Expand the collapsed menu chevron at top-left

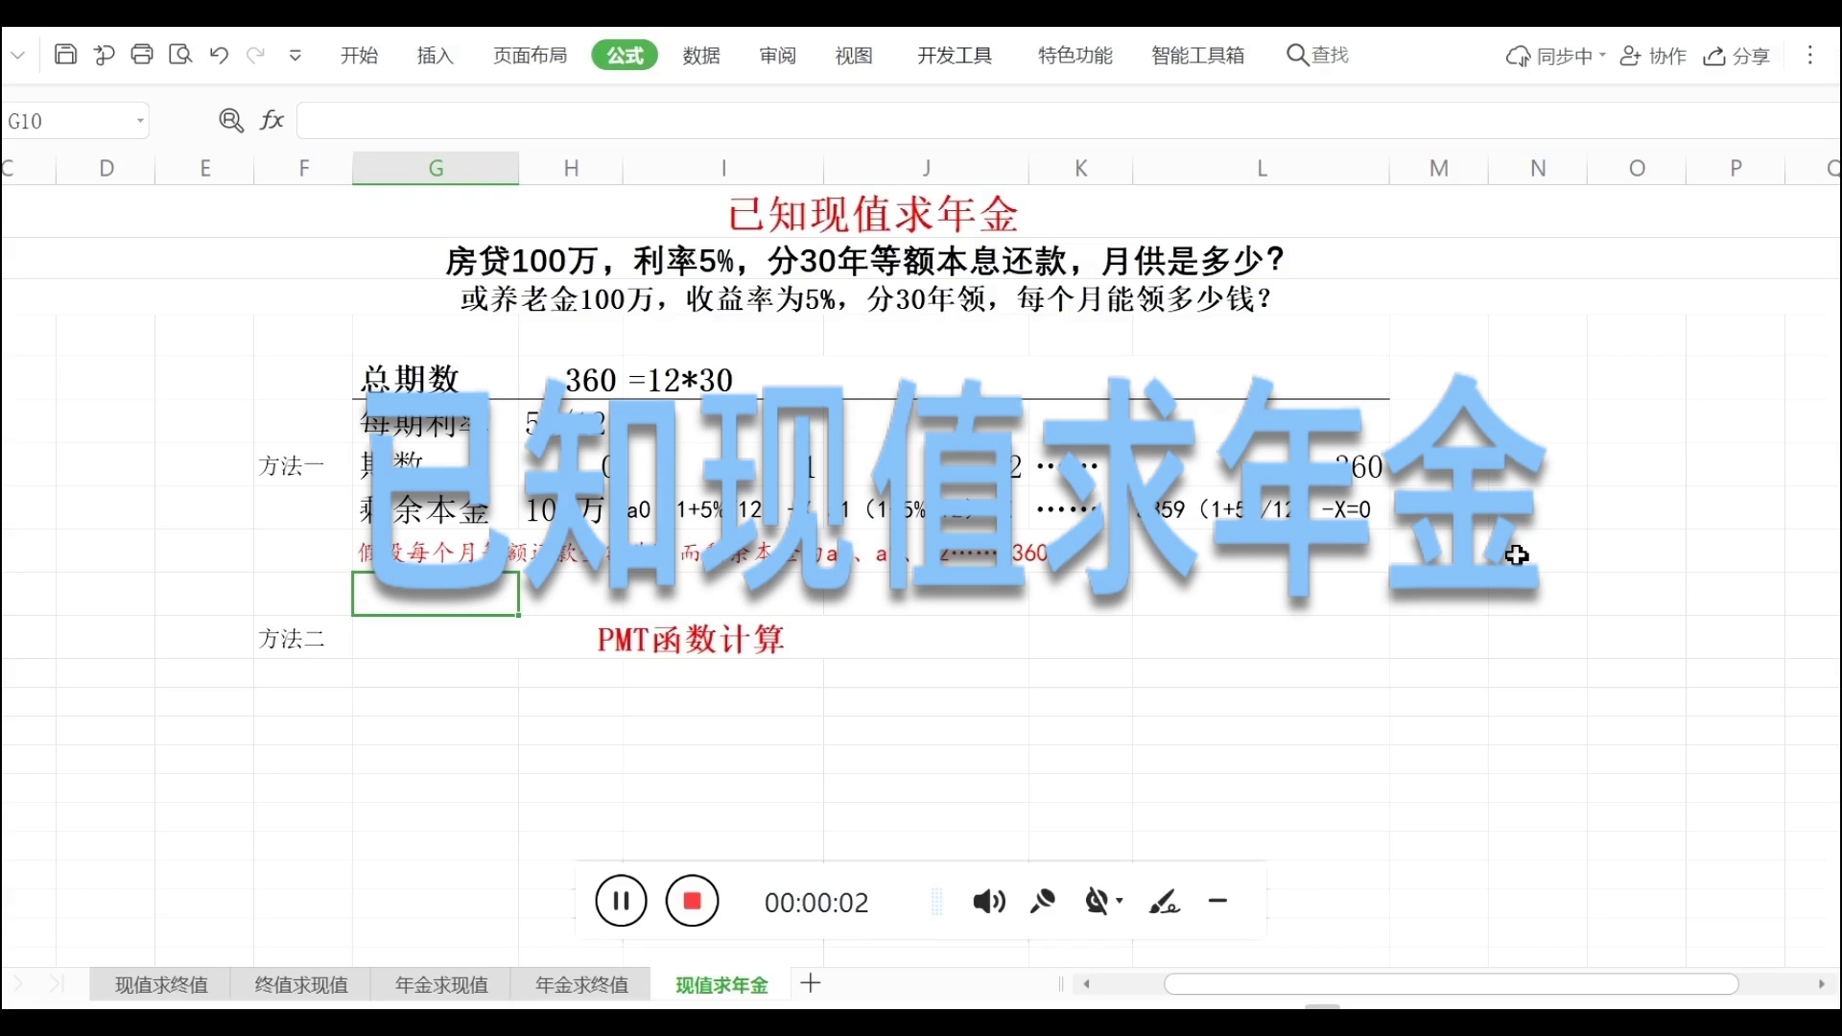(x=17, y=56)
